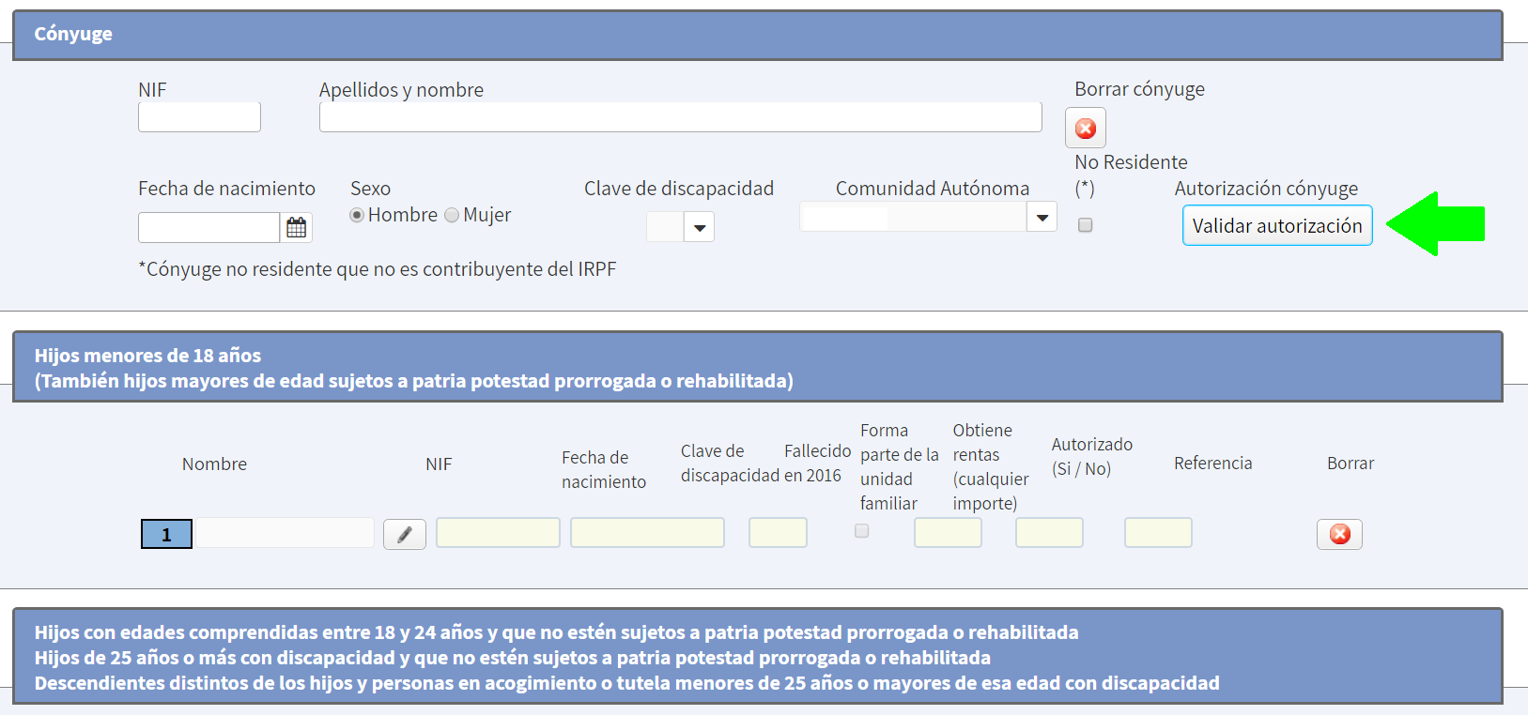The height and width of the screenshot is (715, 1528).
Task: Click child 1 Clave de discapacidad field
Action: point(778,533)
